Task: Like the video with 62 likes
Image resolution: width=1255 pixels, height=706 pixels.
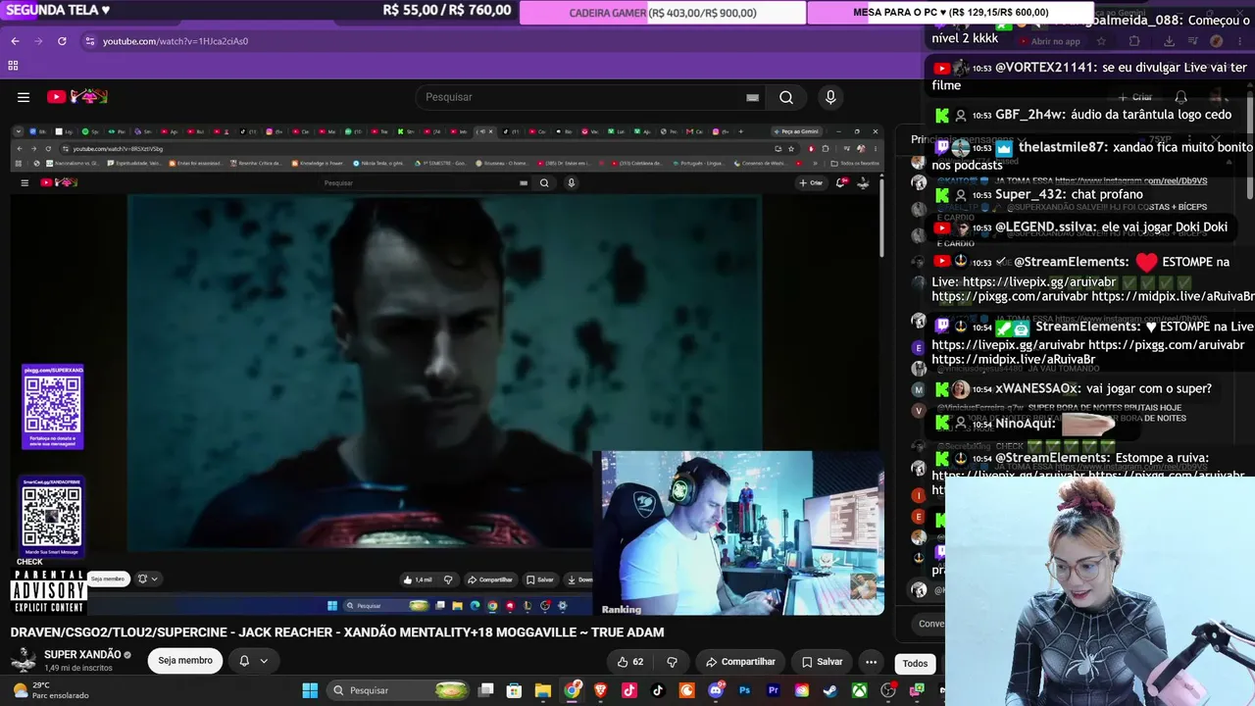Action: tap(629, 662)
